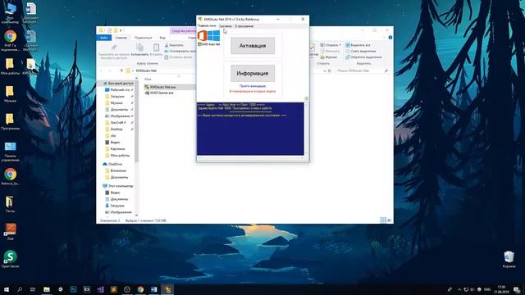Click the Вырезать scissors icon in the ribbon

(167, 45)
